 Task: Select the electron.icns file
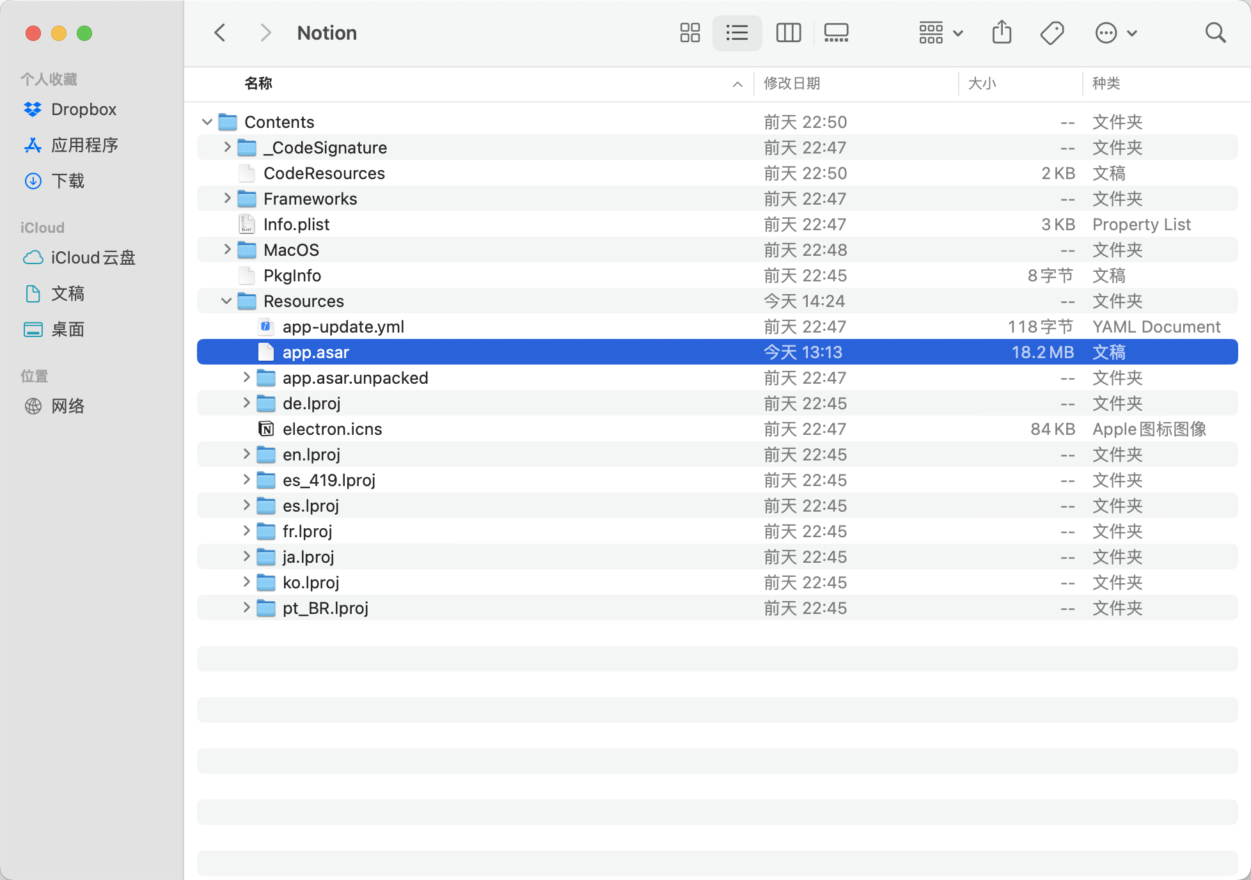pyautogui.click(x=332, y=429)
